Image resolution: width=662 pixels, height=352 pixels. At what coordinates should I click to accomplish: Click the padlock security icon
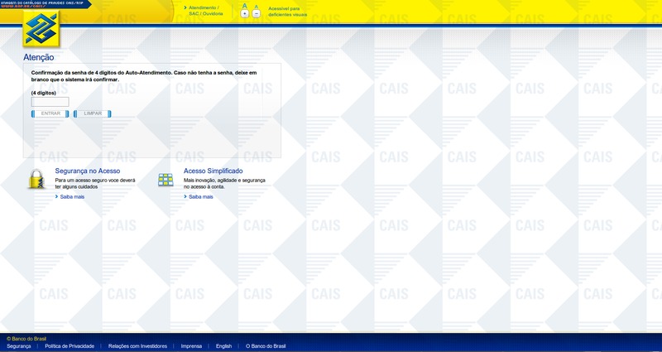(36, 180)
